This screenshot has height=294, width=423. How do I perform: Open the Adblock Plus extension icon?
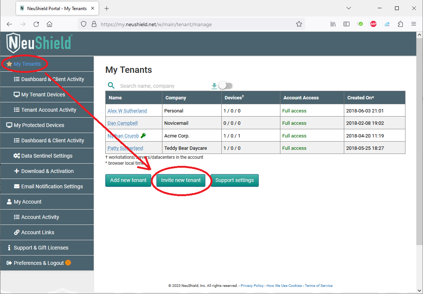click(x=373, y=24)
